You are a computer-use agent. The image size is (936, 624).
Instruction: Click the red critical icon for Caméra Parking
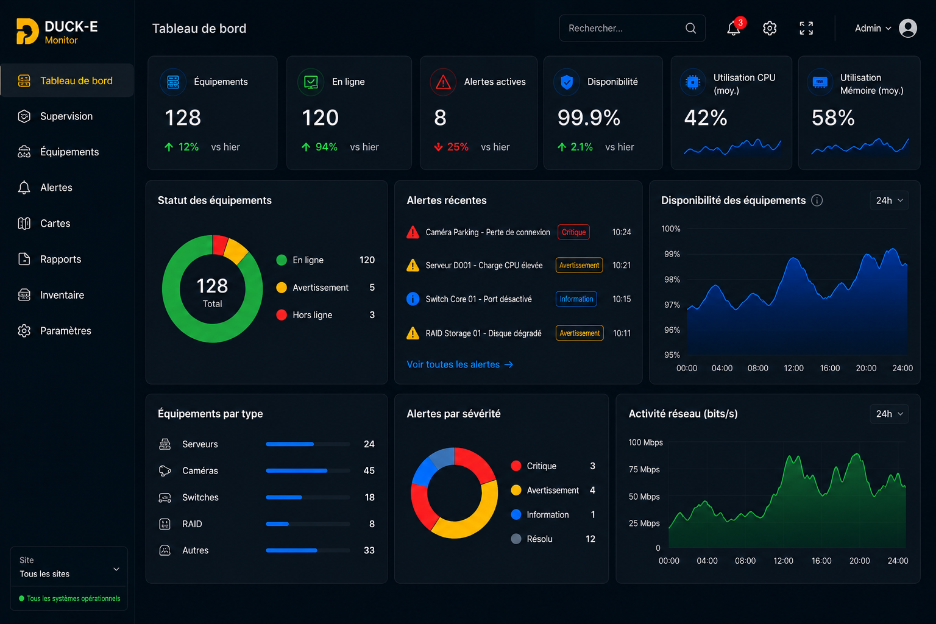(413, 232)
